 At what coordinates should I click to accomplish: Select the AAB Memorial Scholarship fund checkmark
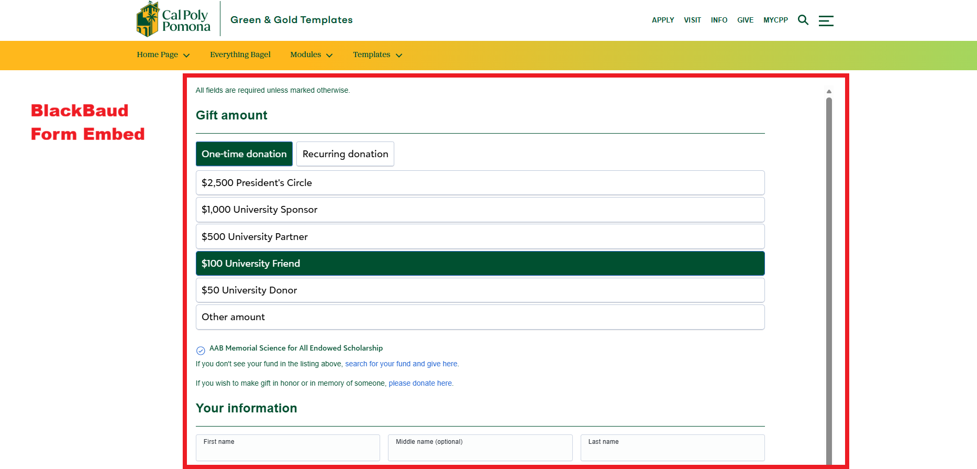click(x=201, y=351)
